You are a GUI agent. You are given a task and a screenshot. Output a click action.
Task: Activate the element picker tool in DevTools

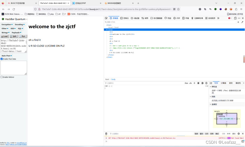pos(106,18)
